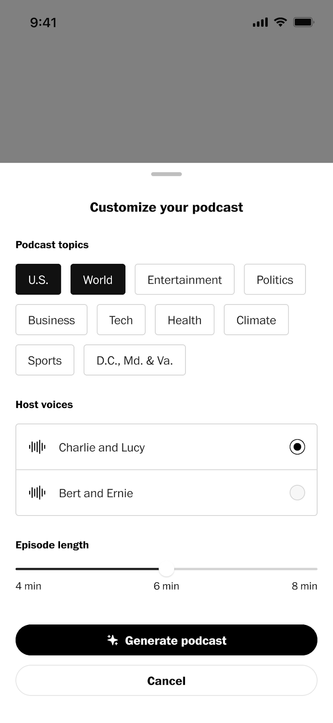The width and height of the screenshot is (333, 723).
Task: Click the episode length slider handle
Action: pyautogui.click(x=166, y=569)
